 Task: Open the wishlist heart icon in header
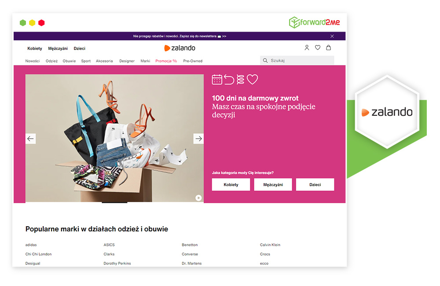pyautogui.click(x=318, y=48)
